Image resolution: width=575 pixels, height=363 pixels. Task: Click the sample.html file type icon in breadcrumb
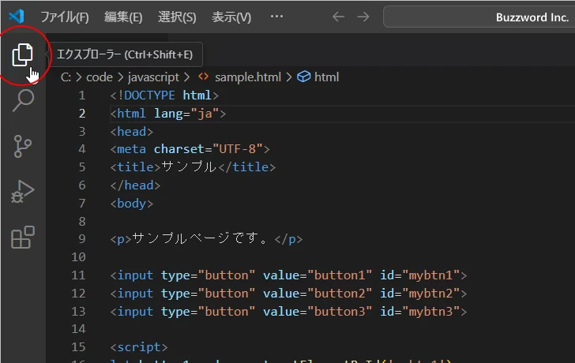pos(204,77)
